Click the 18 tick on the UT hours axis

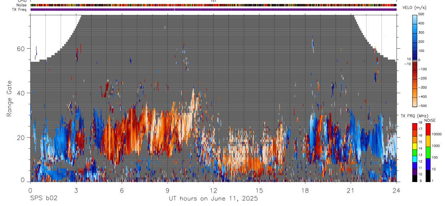coord(305,190)
